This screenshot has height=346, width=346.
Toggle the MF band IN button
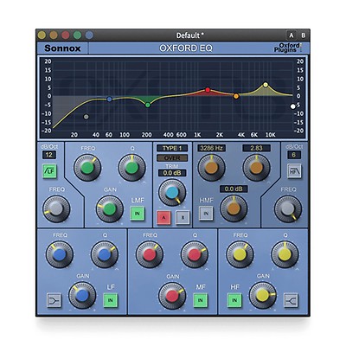[x=200, y=300]
